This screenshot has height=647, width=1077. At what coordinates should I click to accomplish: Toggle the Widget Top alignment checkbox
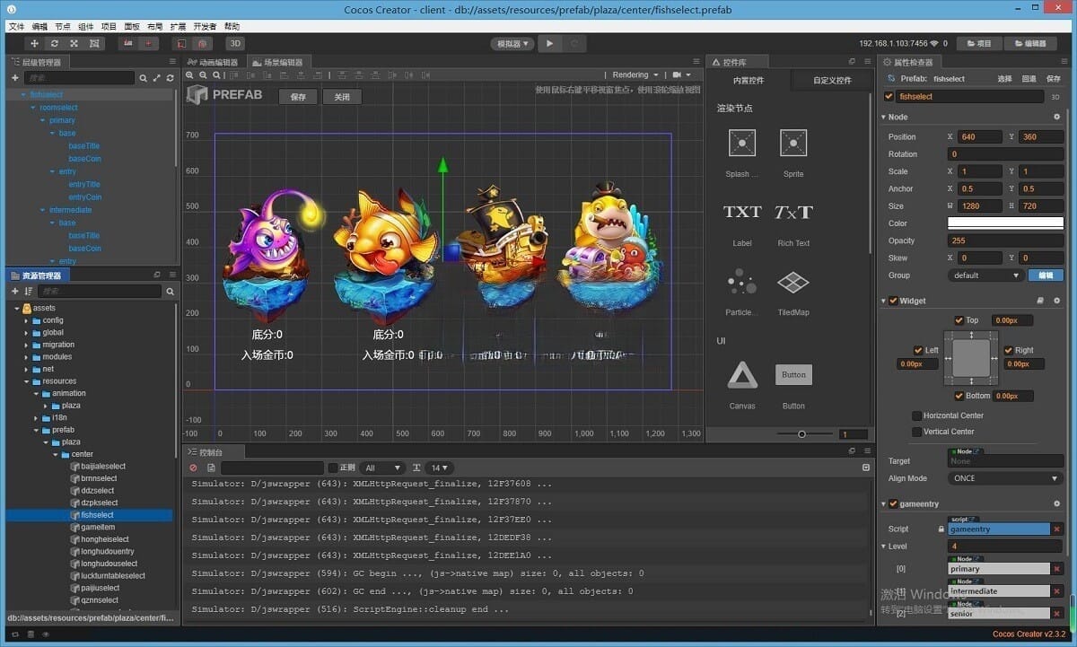point(960,320)
